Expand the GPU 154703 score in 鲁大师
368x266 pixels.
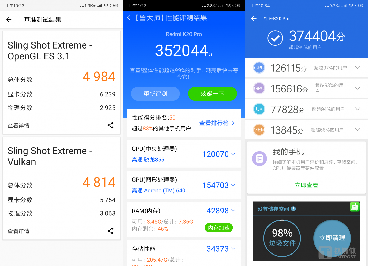pos(233,185)
